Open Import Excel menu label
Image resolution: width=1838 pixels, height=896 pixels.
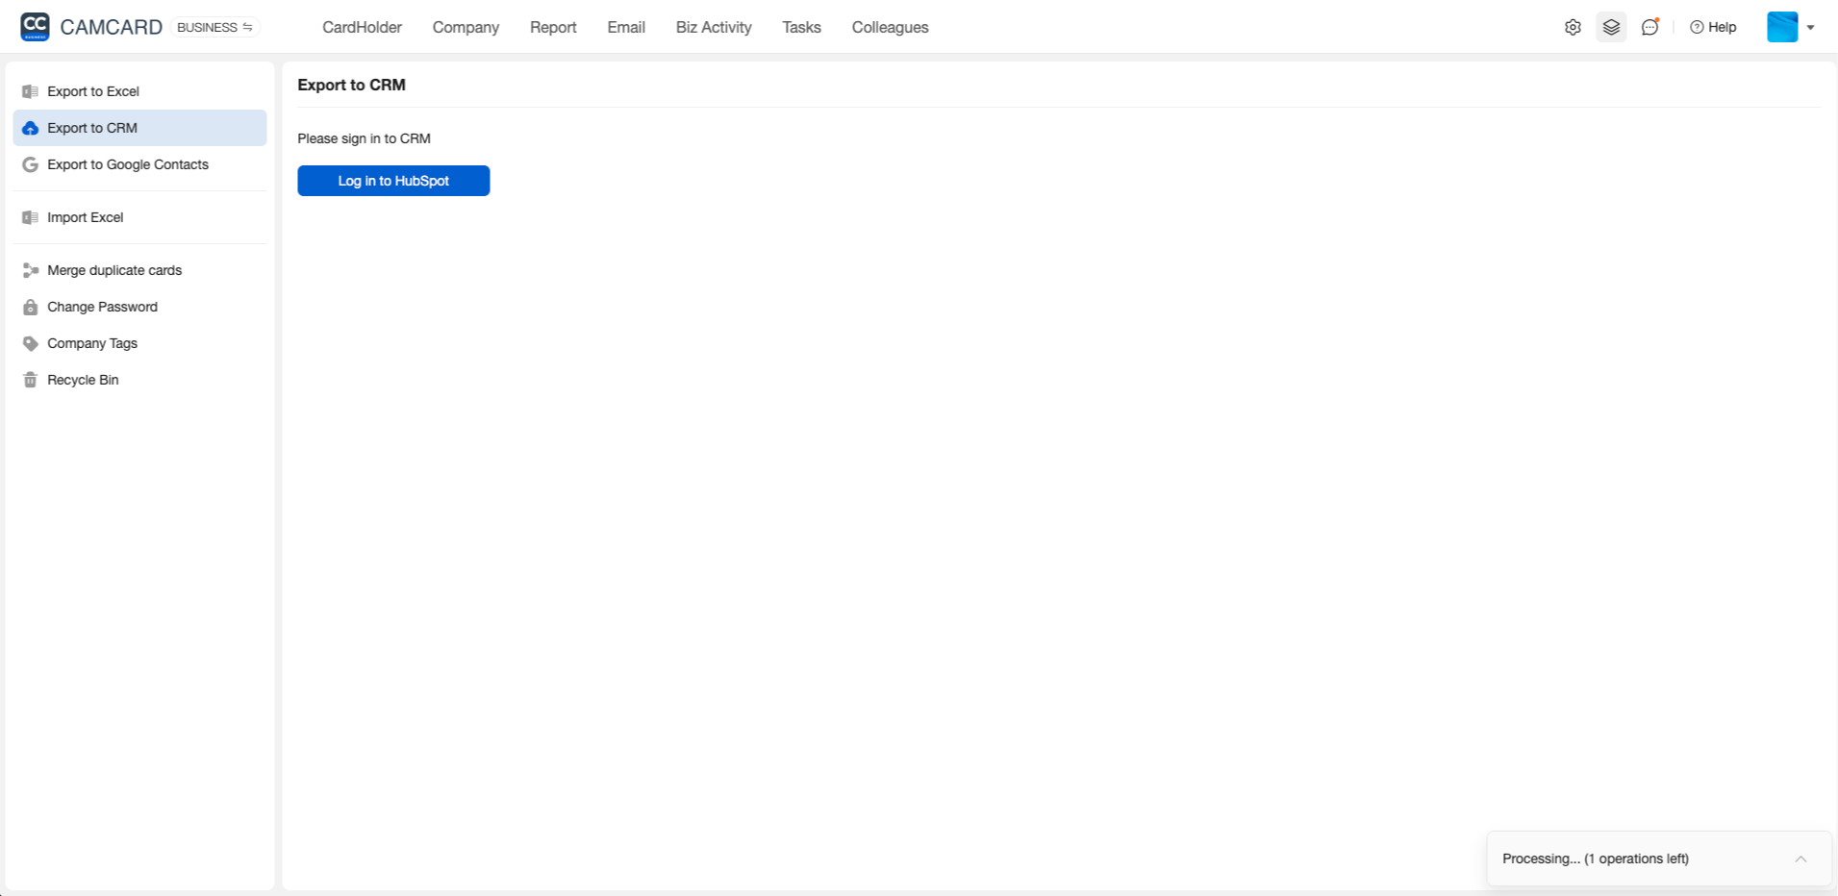pyautogui.click(x=86, y=217)
